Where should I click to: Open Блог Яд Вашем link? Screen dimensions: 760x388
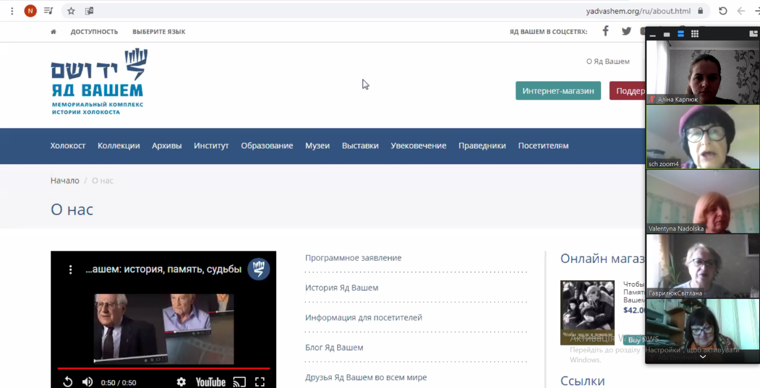click(x=334, y=348)
